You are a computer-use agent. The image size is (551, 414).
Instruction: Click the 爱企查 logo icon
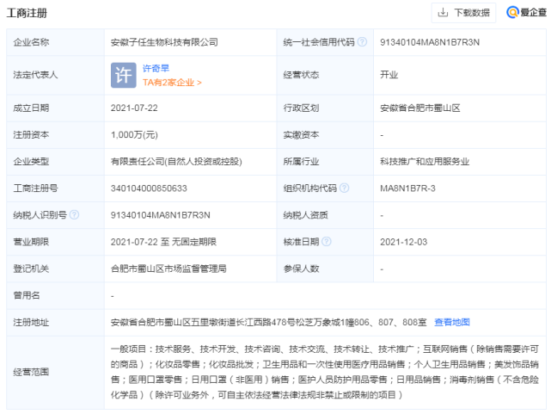pos(526,13)
